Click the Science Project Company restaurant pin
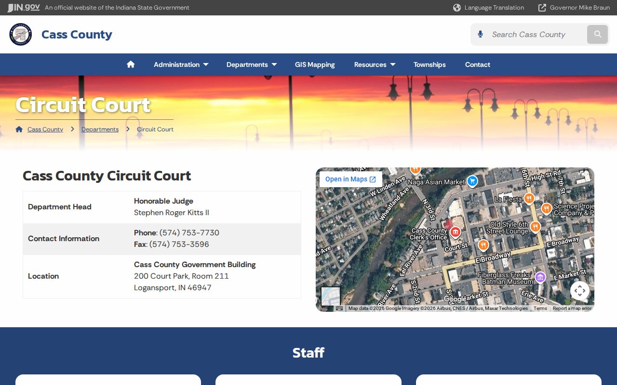 546,208
